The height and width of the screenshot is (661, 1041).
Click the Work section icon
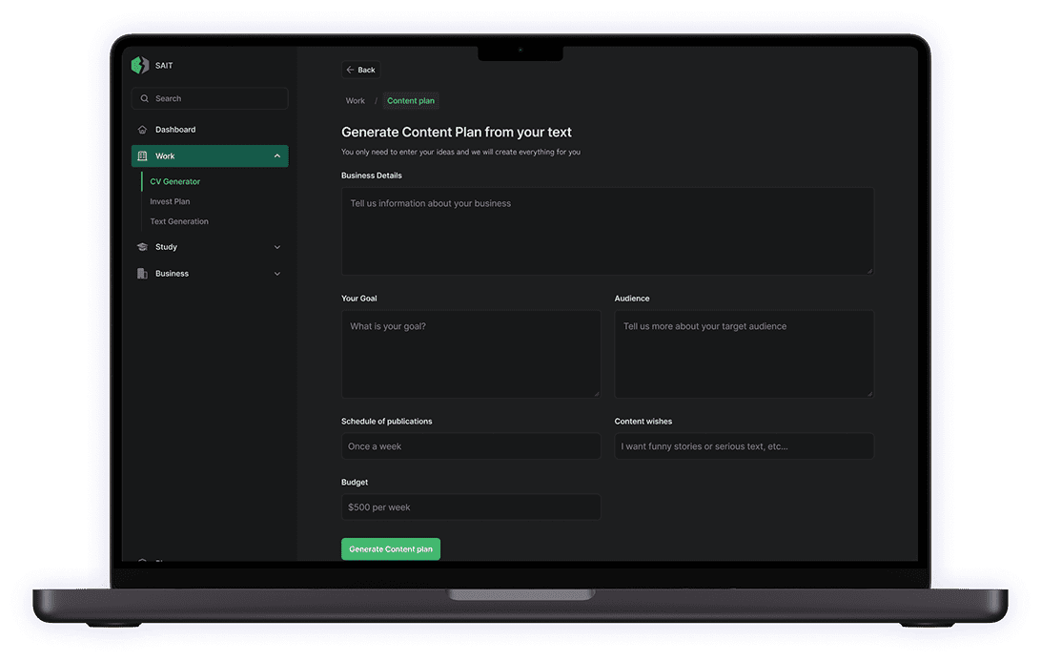coord(142,156)
